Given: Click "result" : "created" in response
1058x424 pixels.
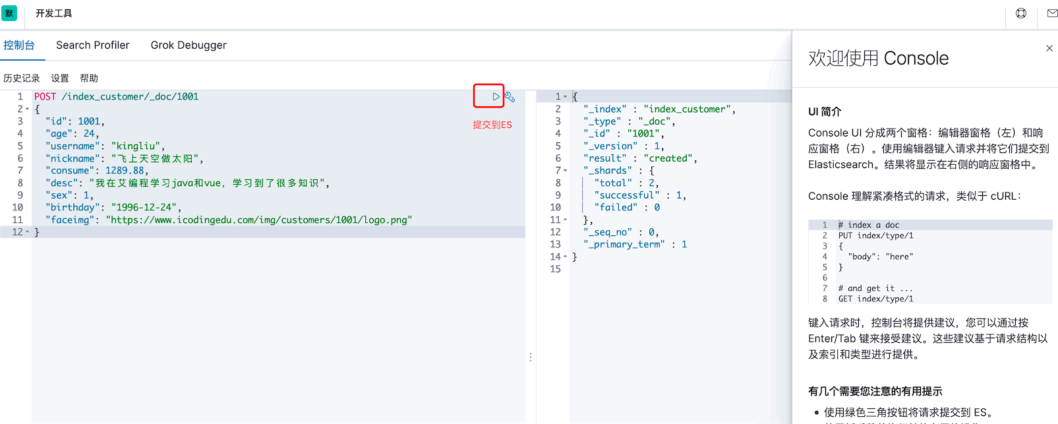Looking at the screenshot, I should point(640,158).
